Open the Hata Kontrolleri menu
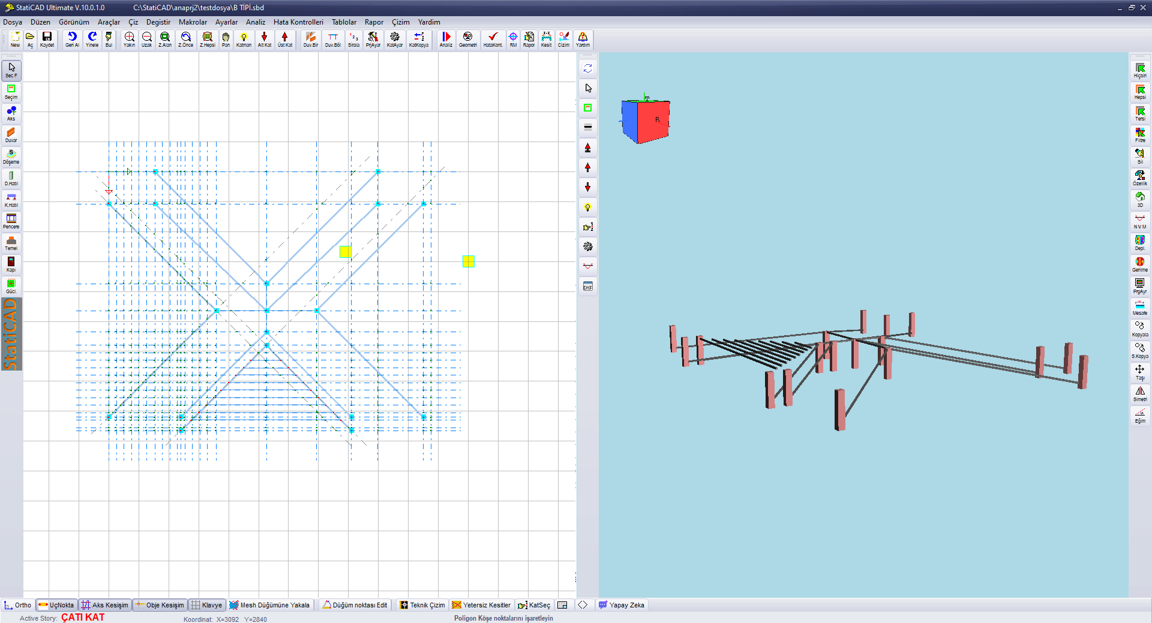This screenshot has height=623, width=1152. 298,22
